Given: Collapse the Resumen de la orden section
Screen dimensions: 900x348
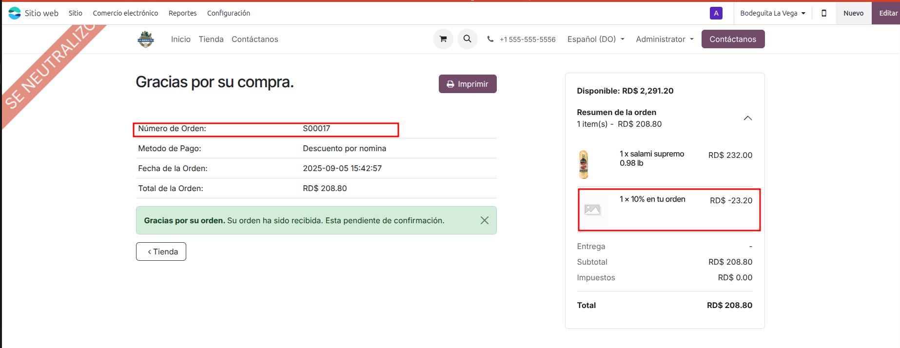Looking at the screenshot, I should point(747,118).
